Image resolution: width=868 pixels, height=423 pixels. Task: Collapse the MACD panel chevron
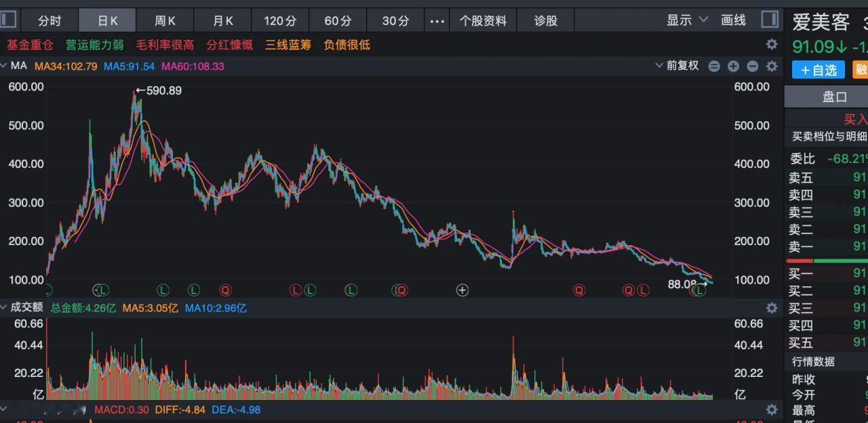(x=4, y=409)
